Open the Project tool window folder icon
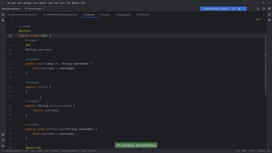 3,14
